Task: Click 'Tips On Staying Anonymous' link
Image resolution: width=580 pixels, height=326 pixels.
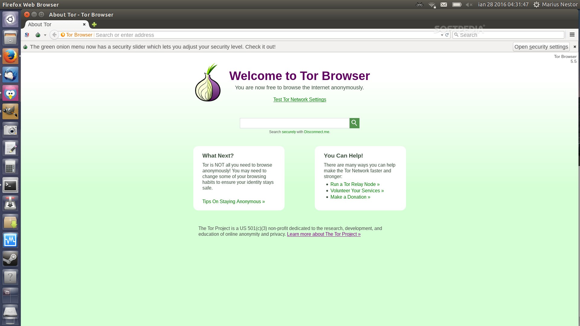Action: [234, 201]
